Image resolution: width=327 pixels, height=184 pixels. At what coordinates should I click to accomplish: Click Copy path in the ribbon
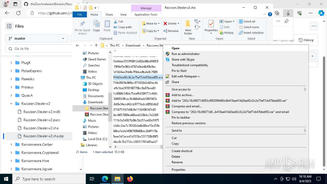pos(123,27)
